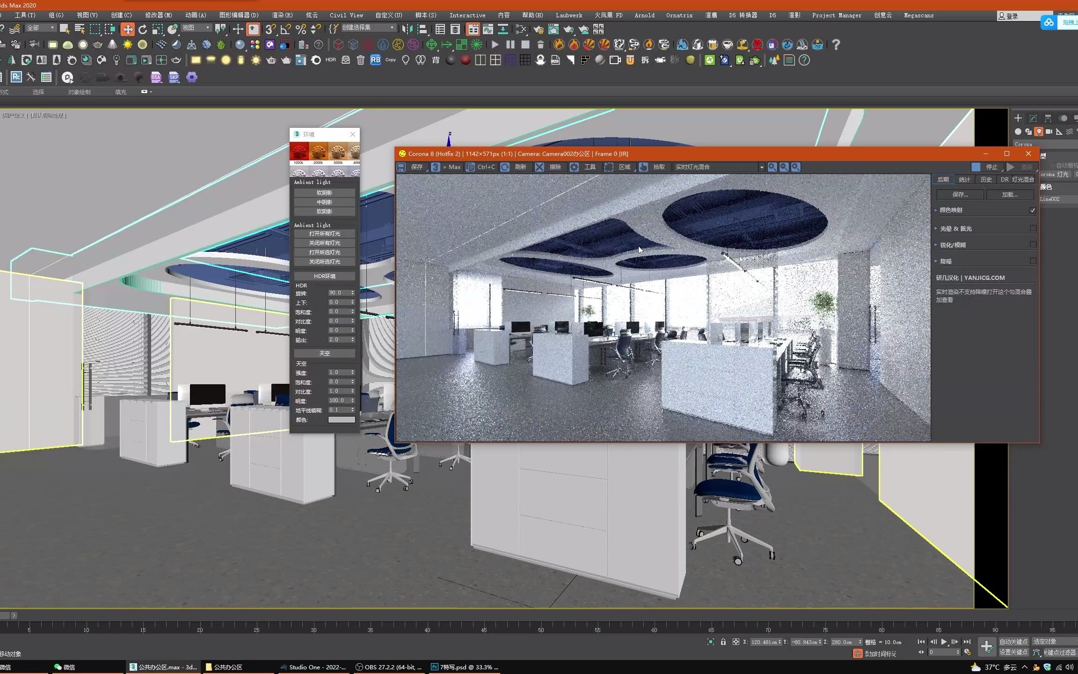Screen dimensions: 1078x674
Task: Toggle the Angle Snap tool
Action: [285, 29]
